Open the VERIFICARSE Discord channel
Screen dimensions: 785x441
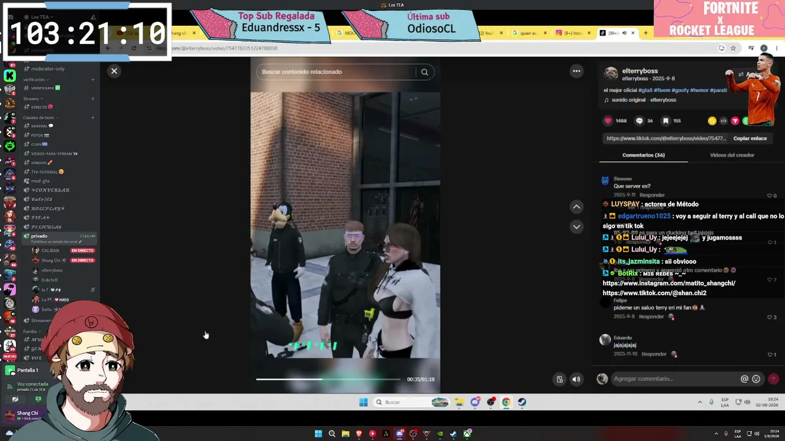tap(47, 88)
